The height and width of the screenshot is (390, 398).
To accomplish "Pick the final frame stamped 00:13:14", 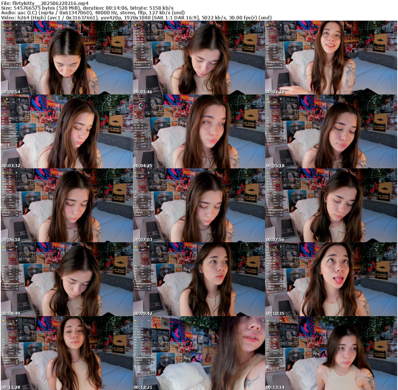I will point(331,353).
